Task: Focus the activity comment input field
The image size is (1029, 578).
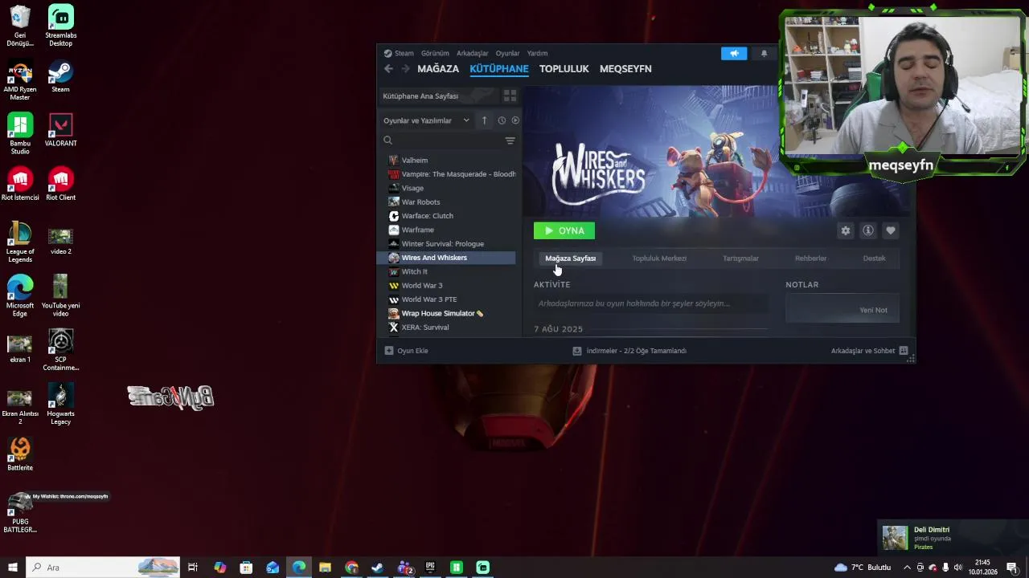Action: click(x=650, y=303)
